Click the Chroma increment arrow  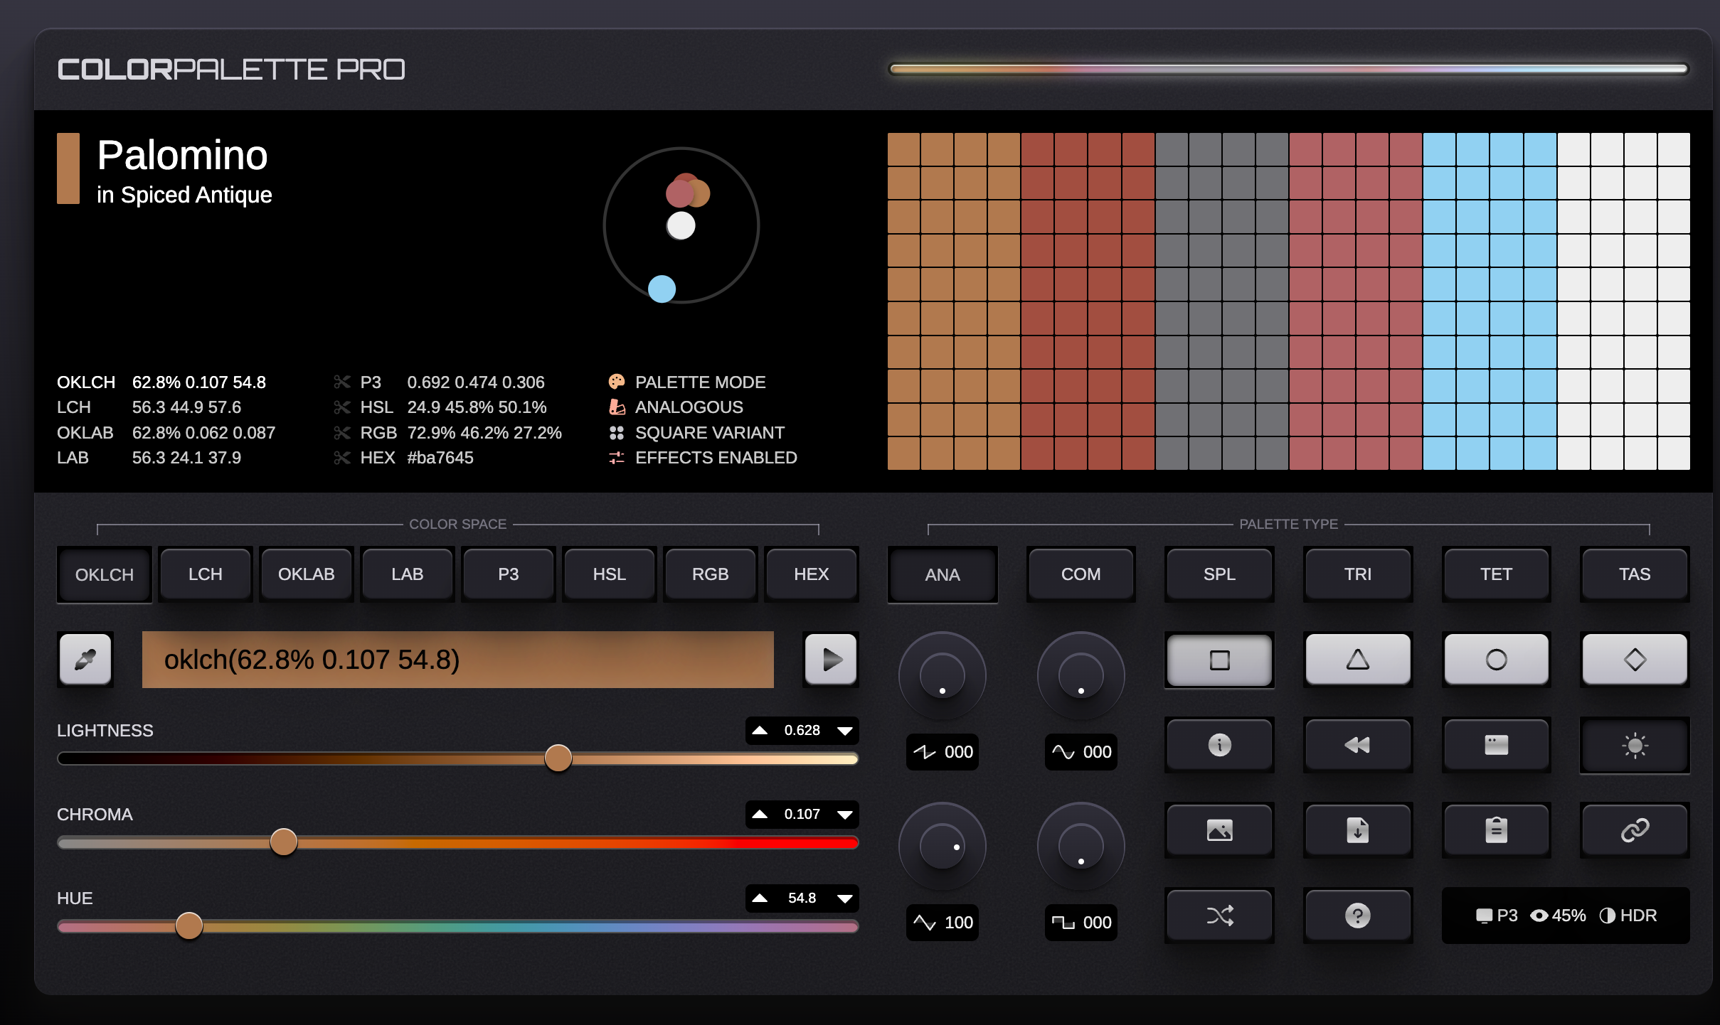(760, 815)
